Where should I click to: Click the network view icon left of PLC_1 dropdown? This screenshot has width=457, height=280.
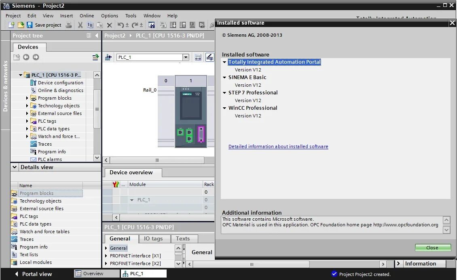tap(108, 57)
